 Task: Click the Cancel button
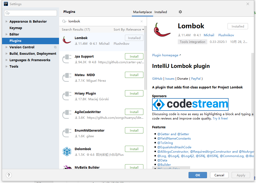click(x=219, y=175)
